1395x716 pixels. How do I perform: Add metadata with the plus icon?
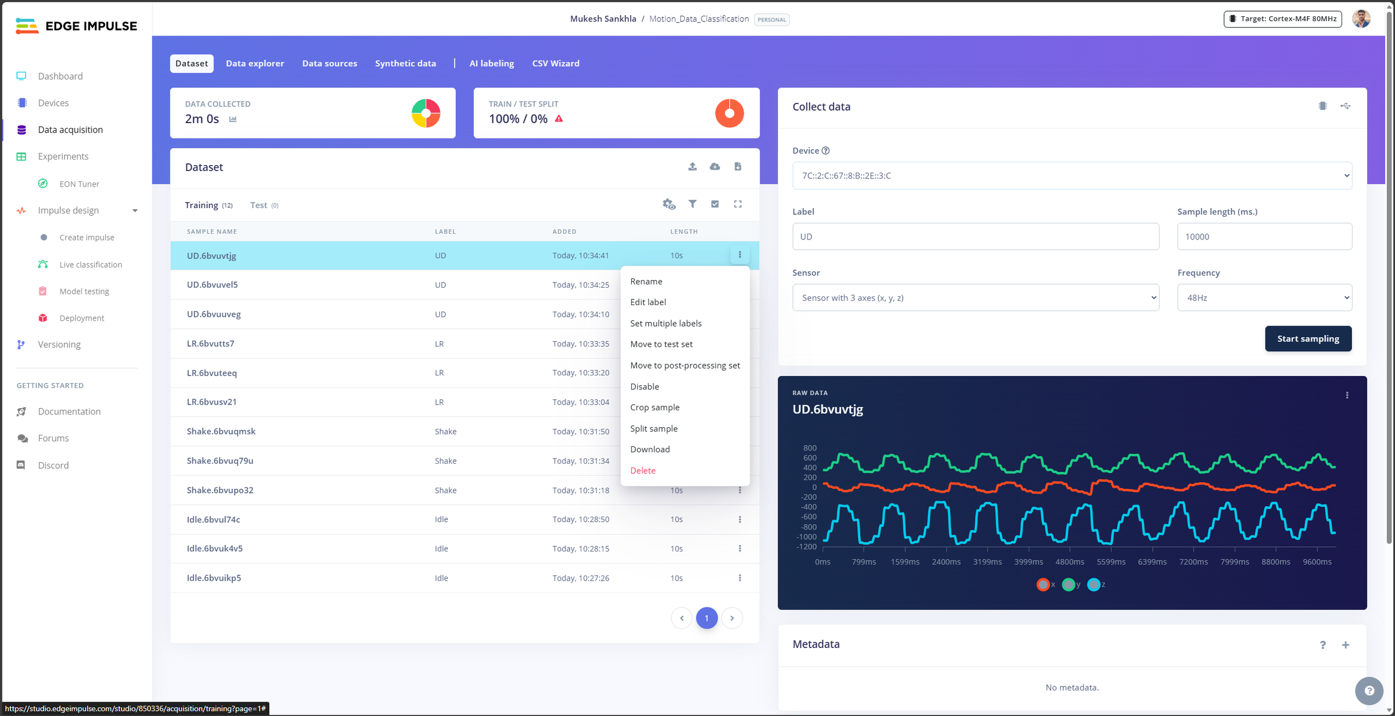pyautogui.click(x=1346, y=645)
